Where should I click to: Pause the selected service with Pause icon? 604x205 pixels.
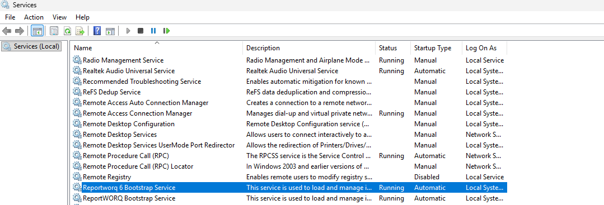(x=153, y=31)
